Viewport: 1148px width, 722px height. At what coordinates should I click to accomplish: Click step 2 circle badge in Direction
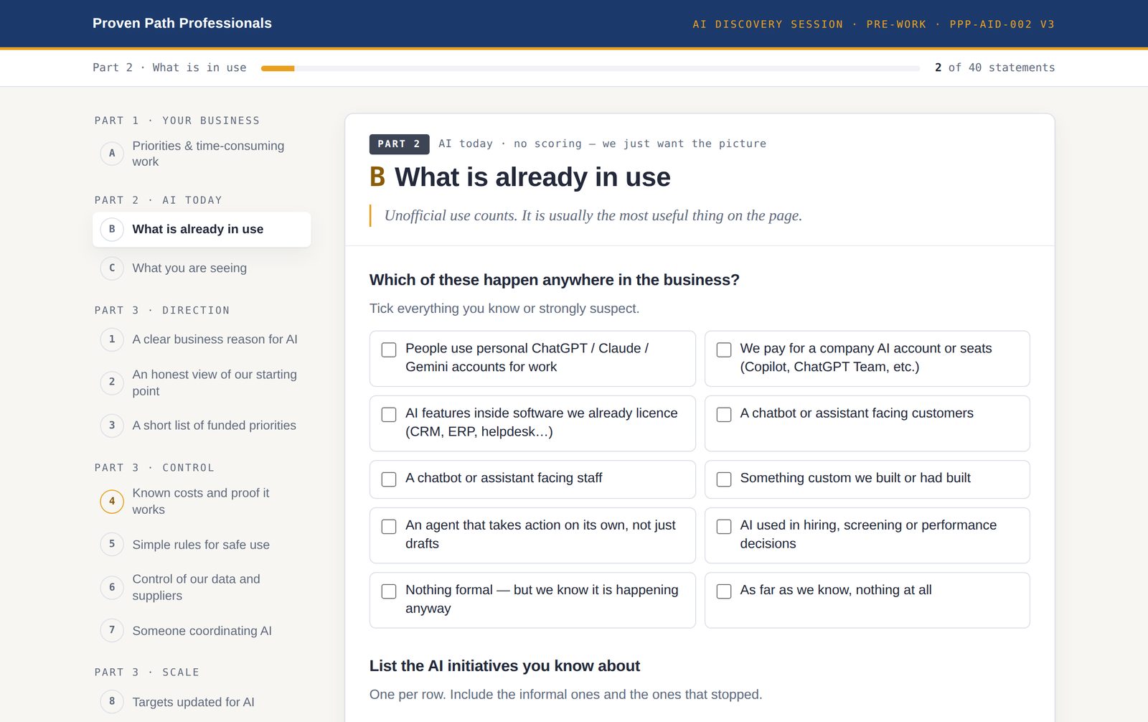pos(112,382)
